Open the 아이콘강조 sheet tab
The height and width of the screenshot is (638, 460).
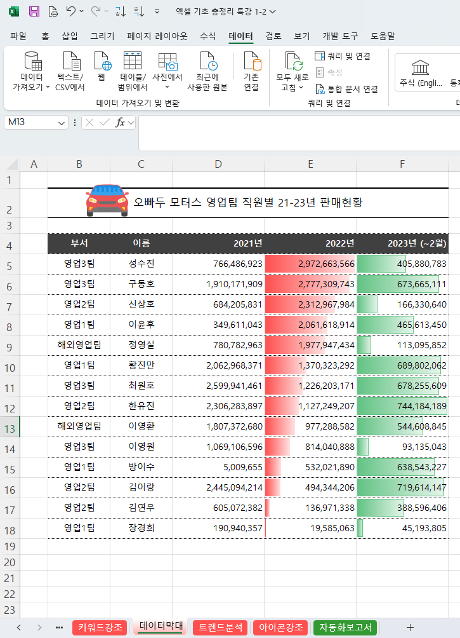click(281, 627)
